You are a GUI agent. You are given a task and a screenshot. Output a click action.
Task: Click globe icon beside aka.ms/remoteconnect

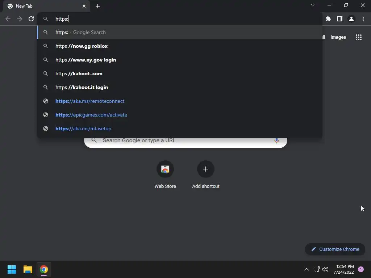46,101
